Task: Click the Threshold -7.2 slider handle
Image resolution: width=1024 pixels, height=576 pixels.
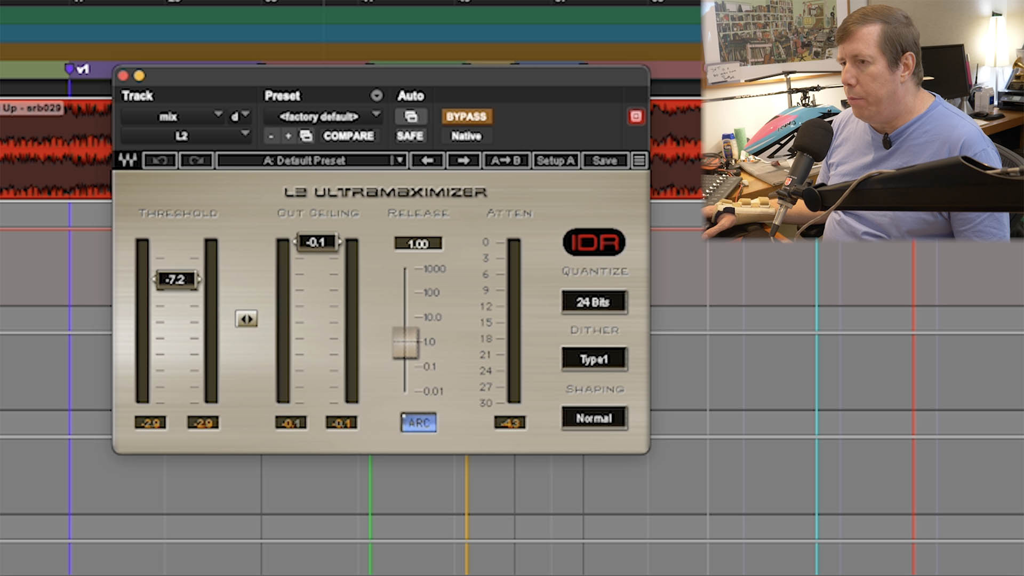Action: (177, 279)
